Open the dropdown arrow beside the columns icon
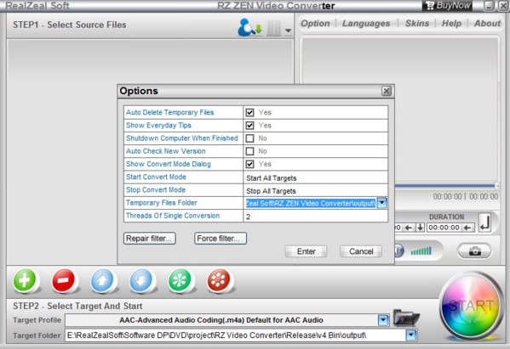The width and height of the screenshot is (510, 349). coord(288,31)
